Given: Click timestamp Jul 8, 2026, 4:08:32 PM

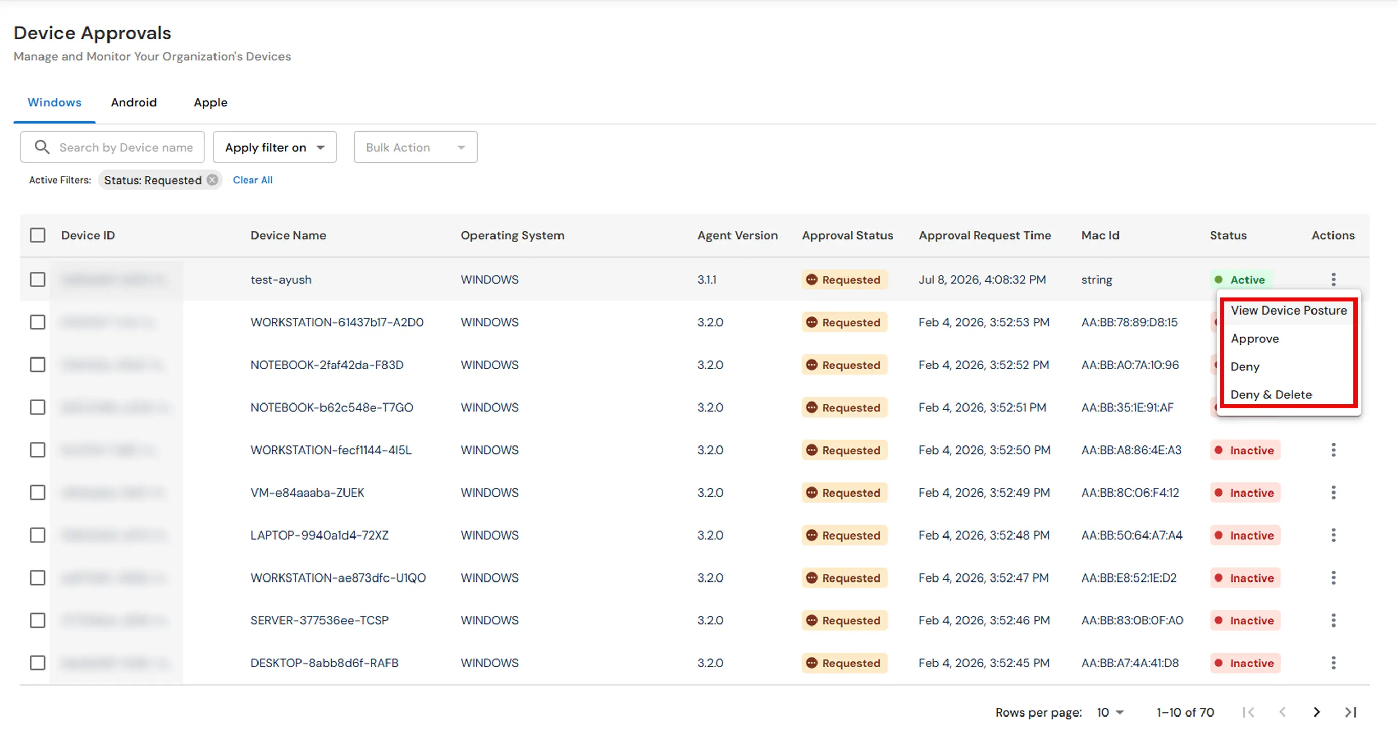Looking at the screenshot, I should tap(982, 279).
